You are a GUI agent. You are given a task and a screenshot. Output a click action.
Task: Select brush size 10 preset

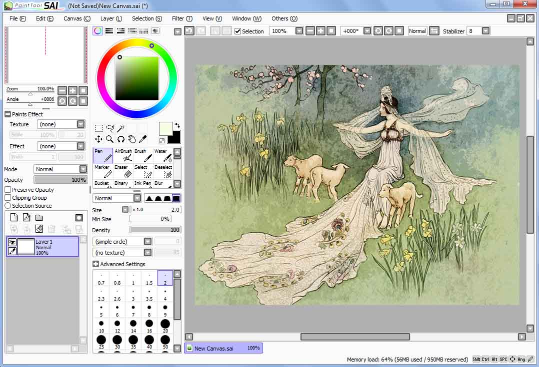point(101,326)
